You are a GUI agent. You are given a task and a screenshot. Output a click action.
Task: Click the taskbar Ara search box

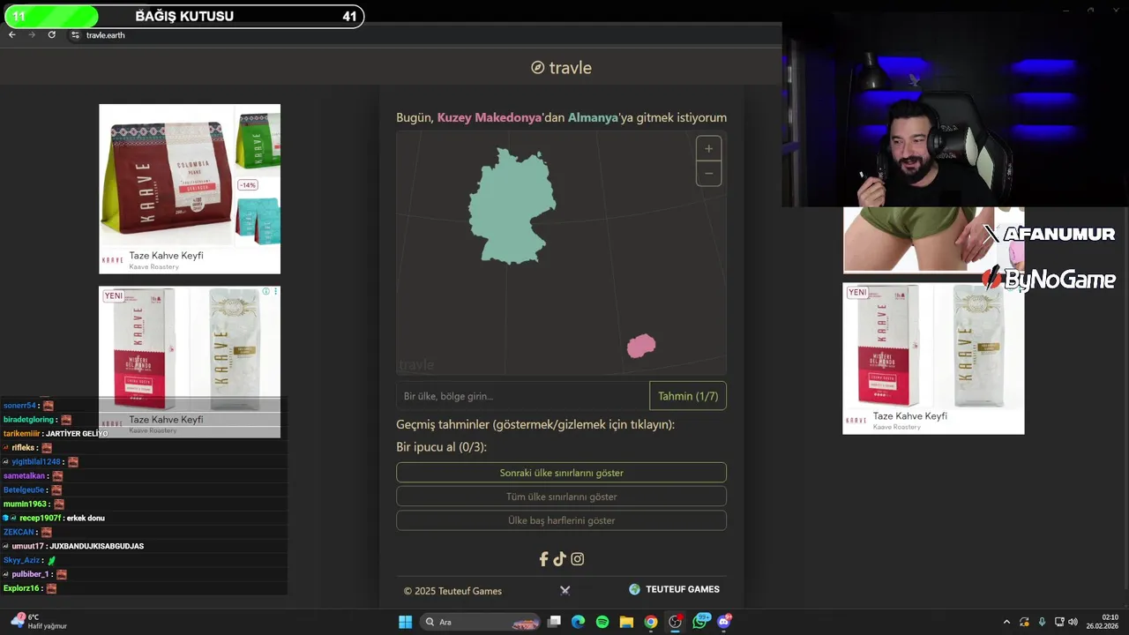click(479, 622)
